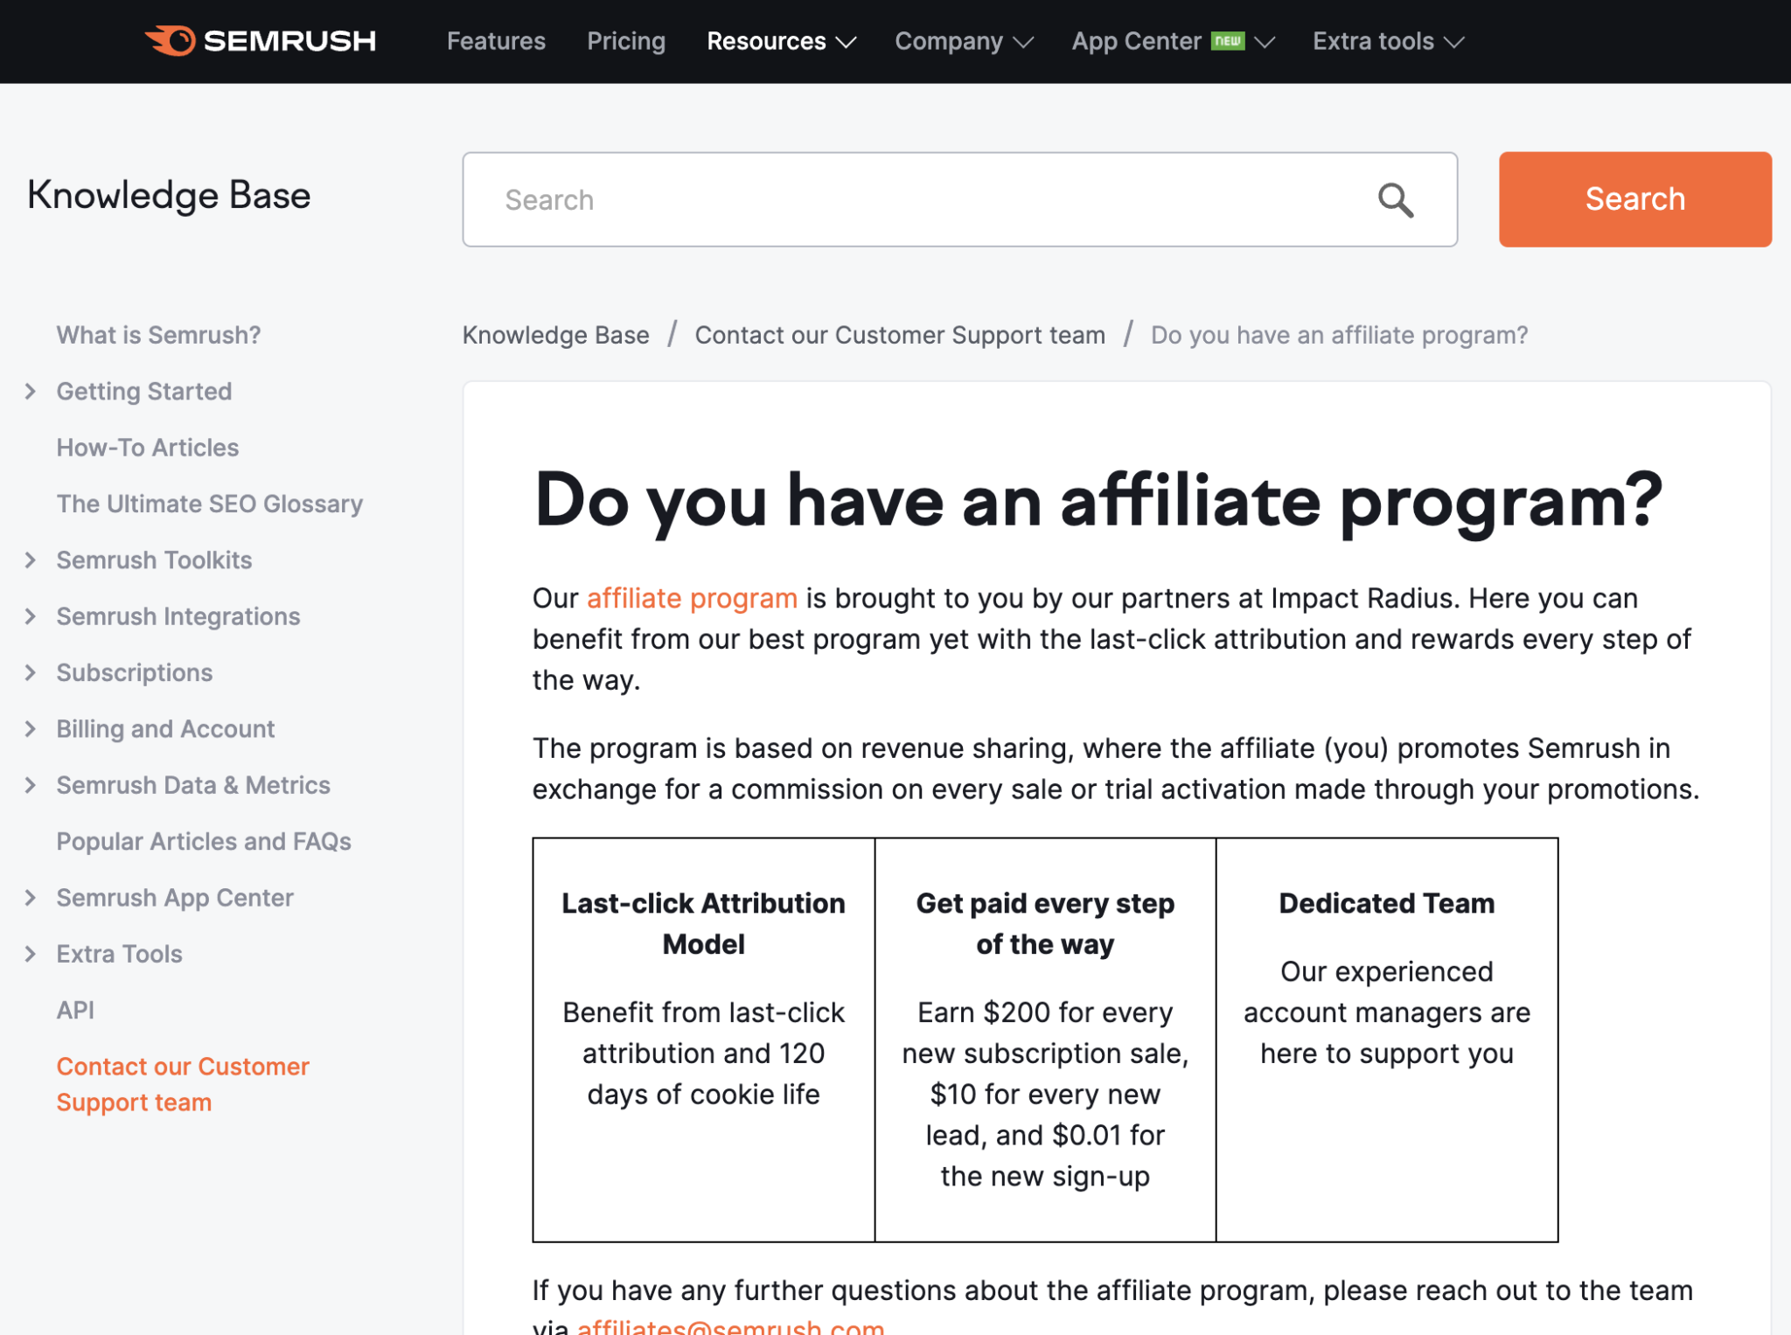
Task: Expand Semrush Data & Metrics chevron
Action: point(31,785)
